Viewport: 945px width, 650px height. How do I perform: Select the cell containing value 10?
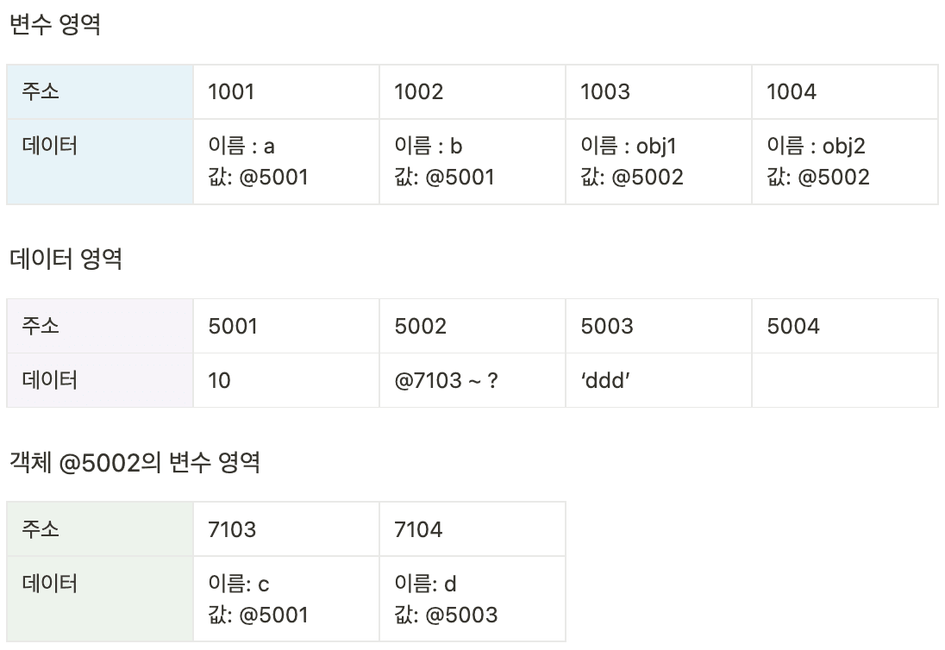286,380
